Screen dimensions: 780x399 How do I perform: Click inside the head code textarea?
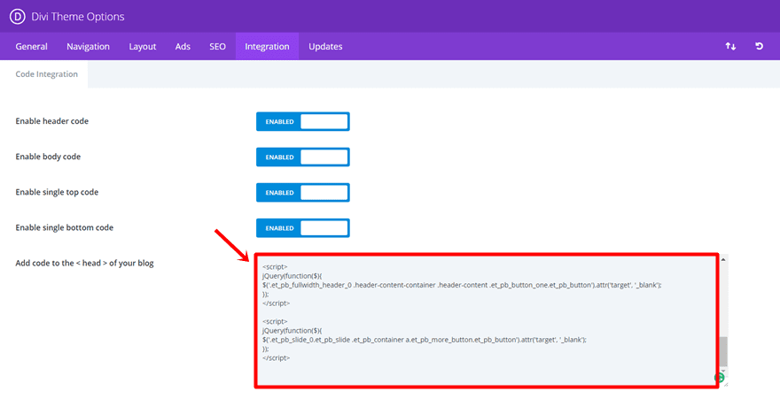(487, 320)
